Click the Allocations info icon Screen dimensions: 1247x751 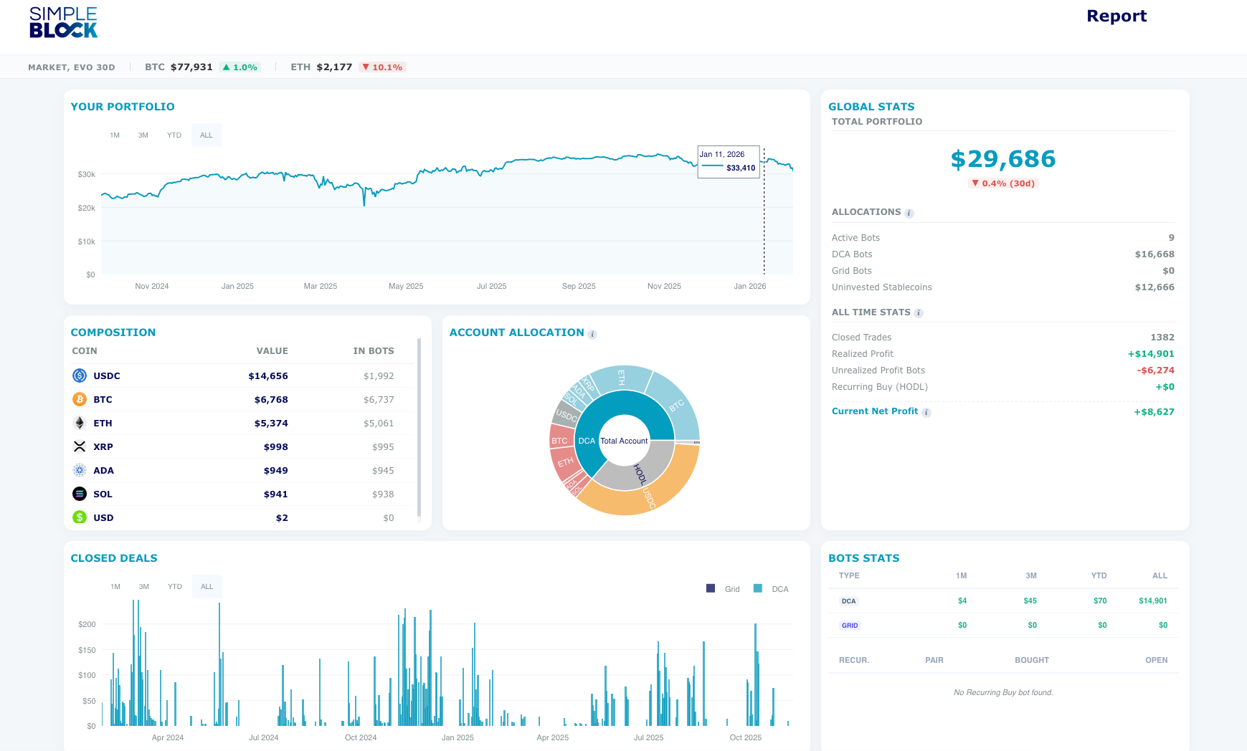909,214
